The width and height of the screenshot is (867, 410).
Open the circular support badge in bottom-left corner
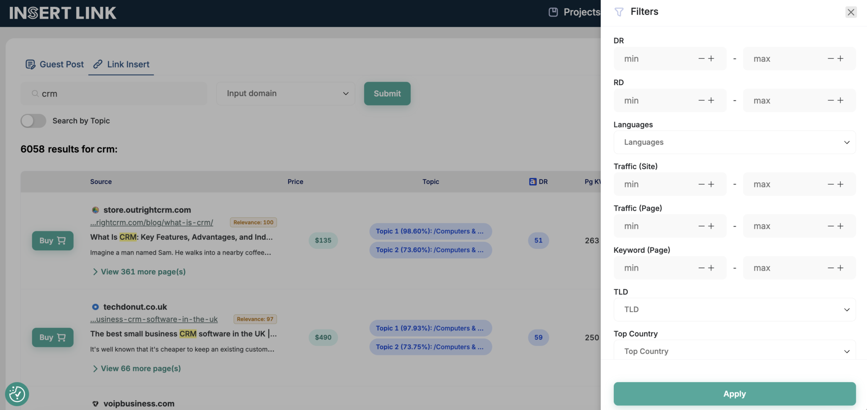(x=17, y=394)
